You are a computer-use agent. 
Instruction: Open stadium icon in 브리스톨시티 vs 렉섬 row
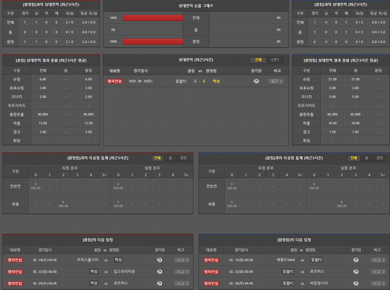[160, 260]
